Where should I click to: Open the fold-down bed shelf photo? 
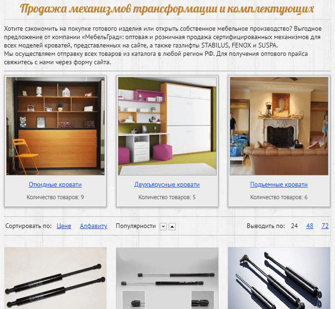point(55,126)
